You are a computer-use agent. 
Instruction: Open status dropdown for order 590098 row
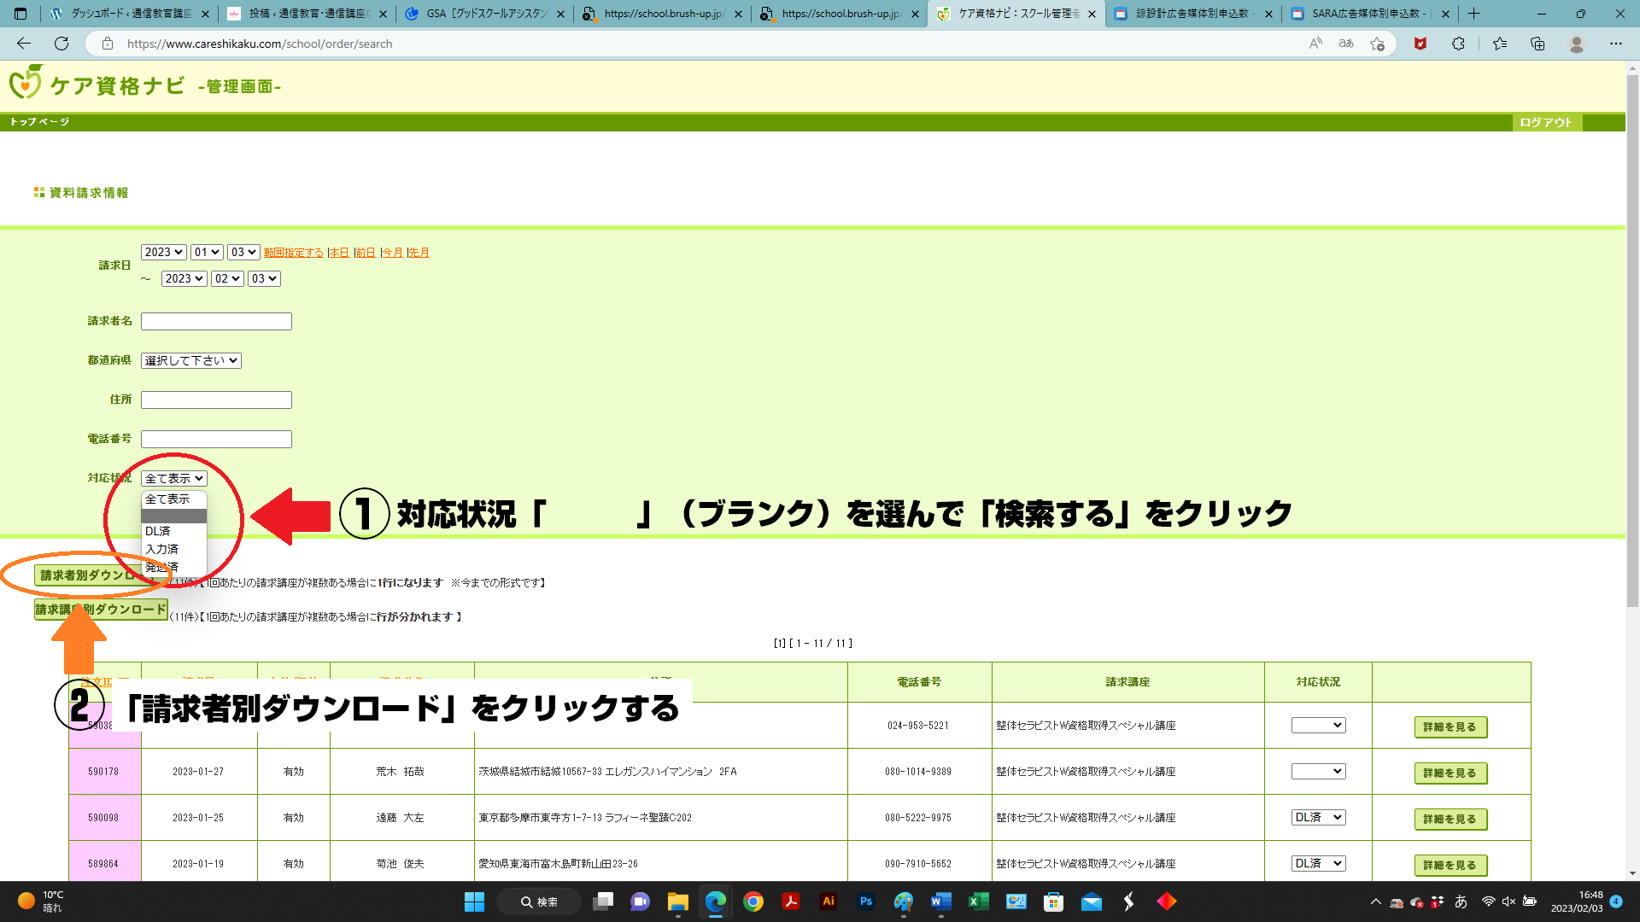(x=1318, y=818)
